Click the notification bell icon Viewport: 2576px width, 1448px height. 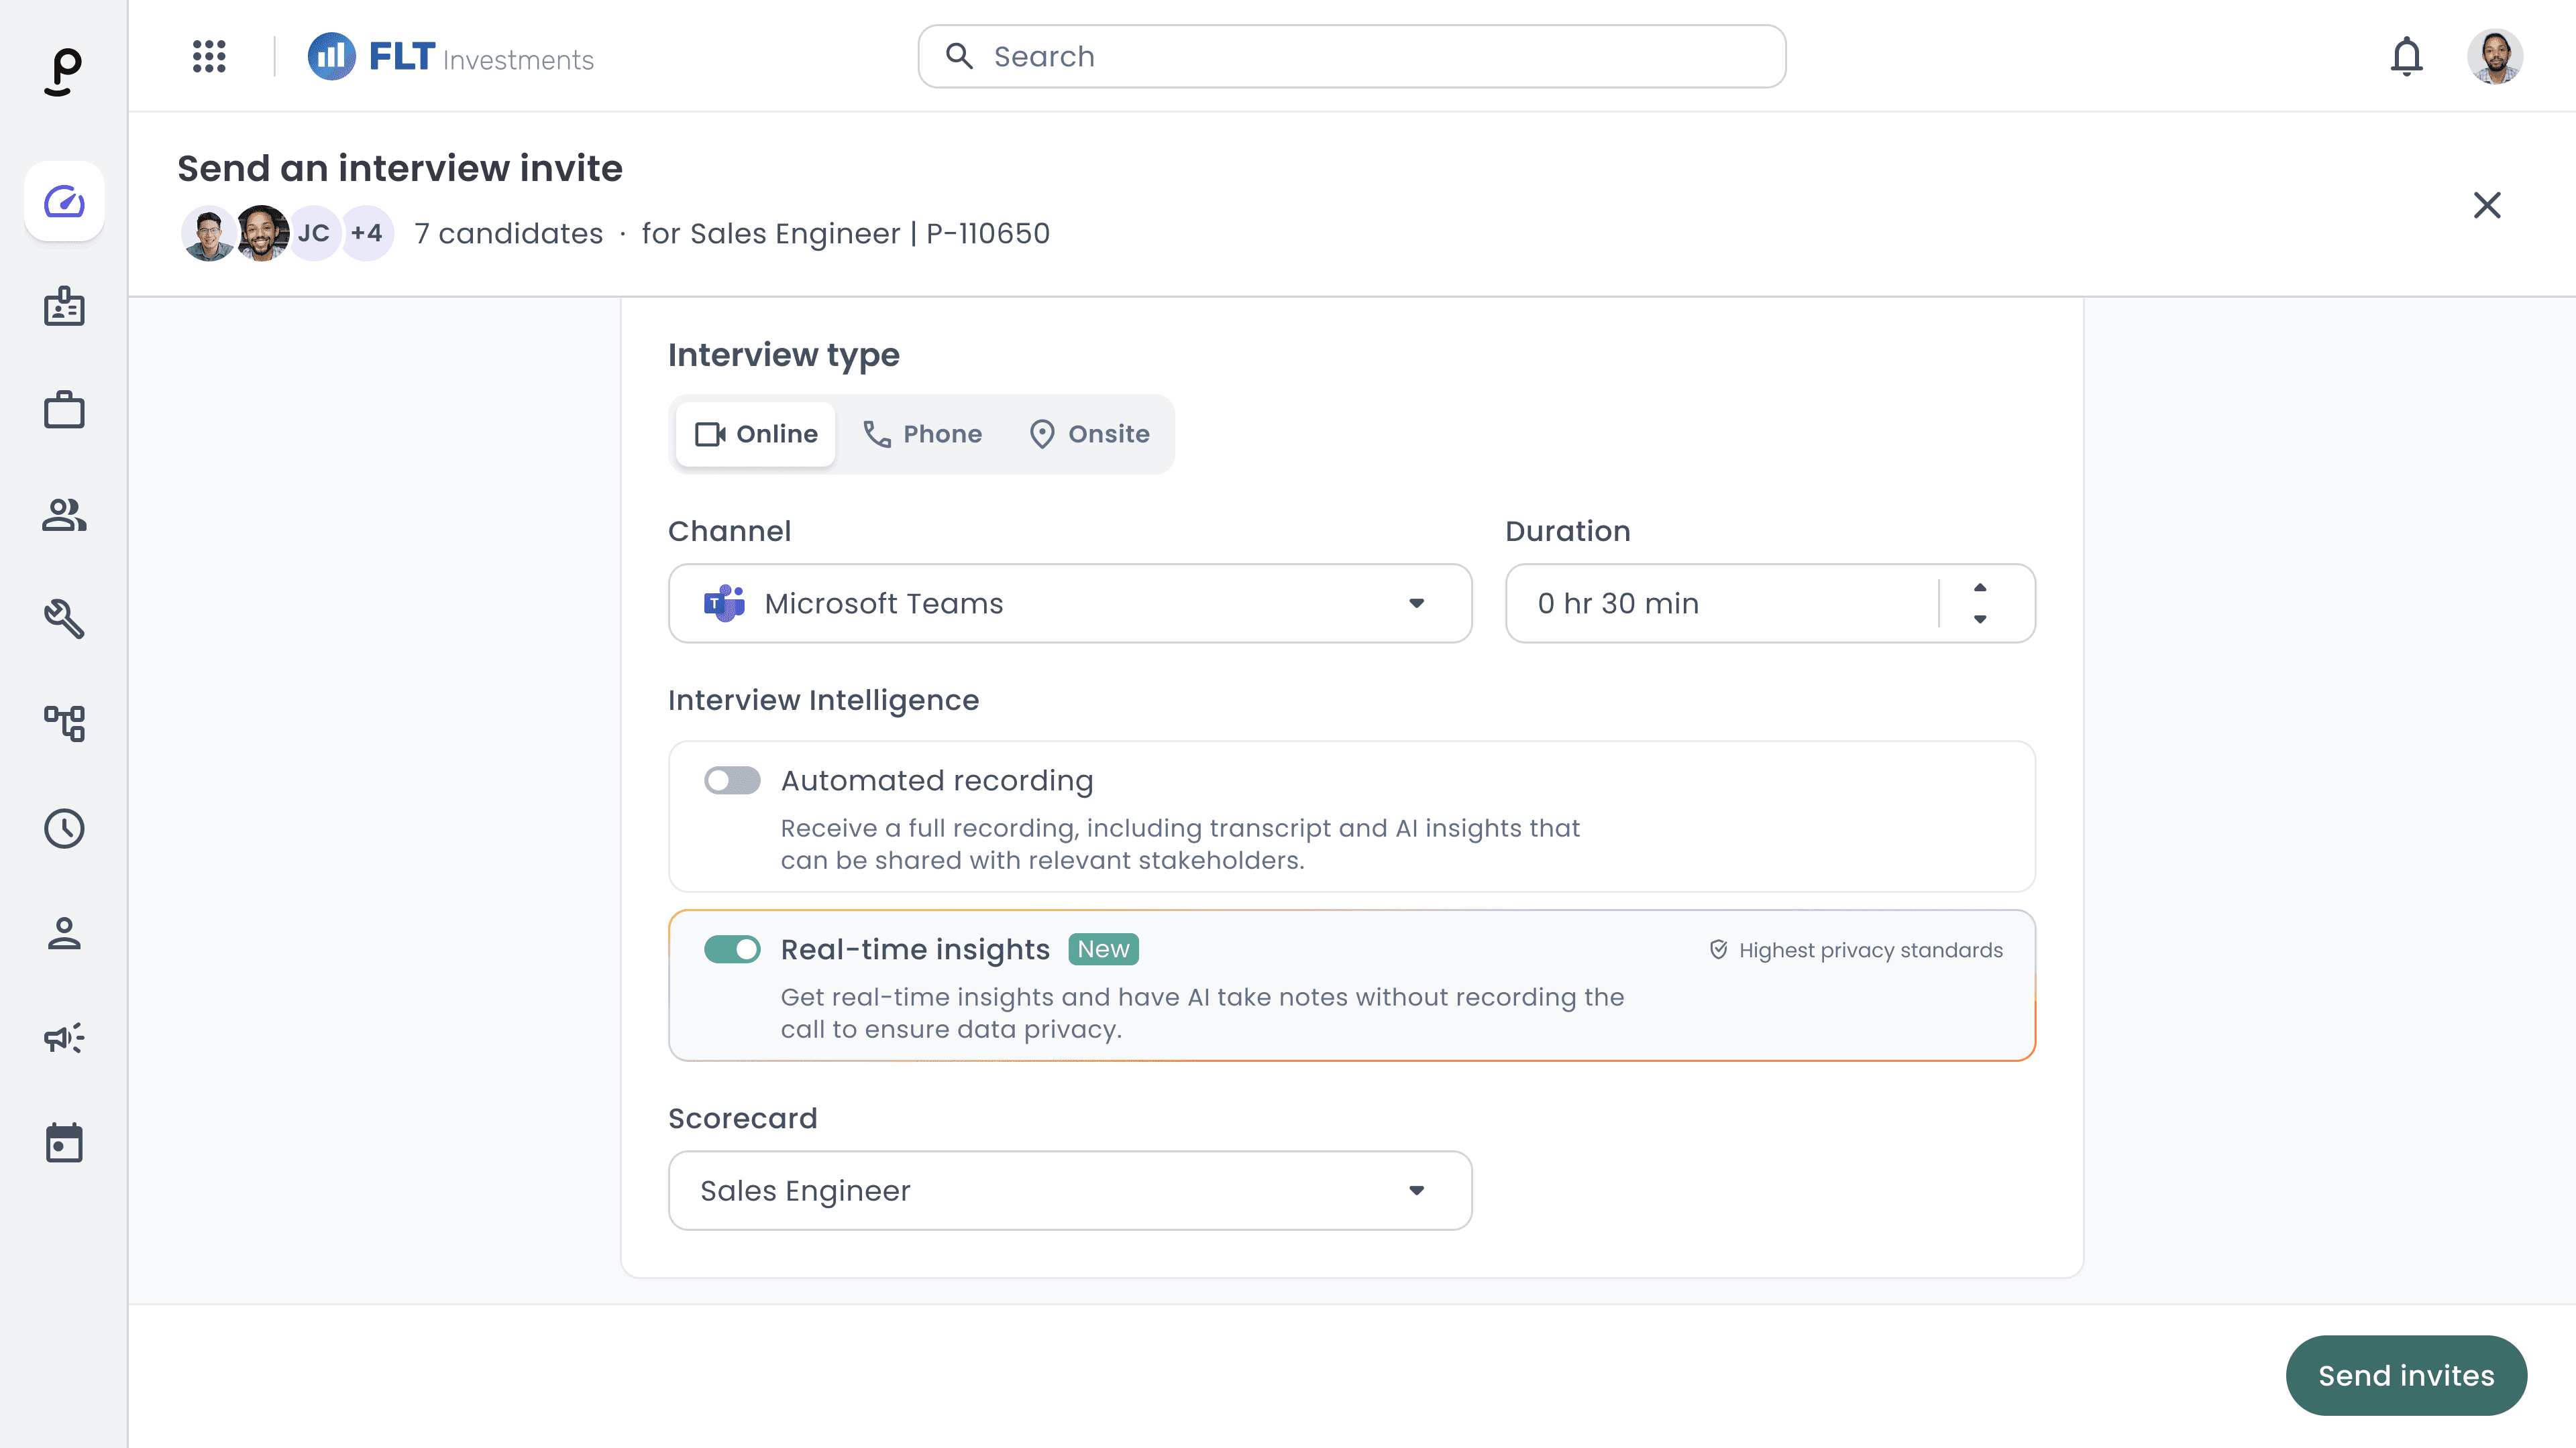click(x=2406, y=57)
